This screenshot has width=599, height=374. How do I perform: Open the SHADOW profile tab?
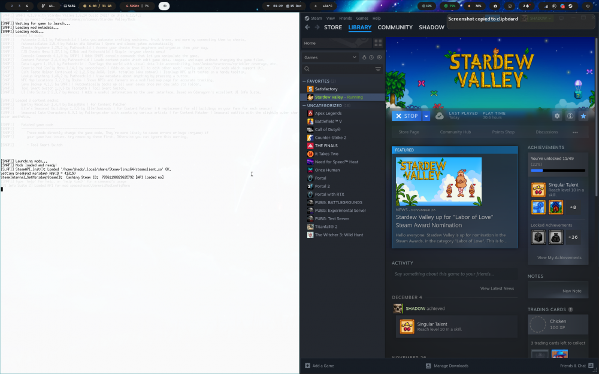click(431, 28)
